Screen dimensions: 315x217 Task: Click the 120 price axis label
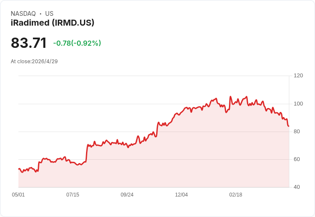[298, 76]
